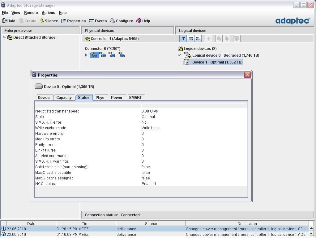Click the Configure toolbar button
The width and height of the screenshot is (316, 238).
click(122, 21)
